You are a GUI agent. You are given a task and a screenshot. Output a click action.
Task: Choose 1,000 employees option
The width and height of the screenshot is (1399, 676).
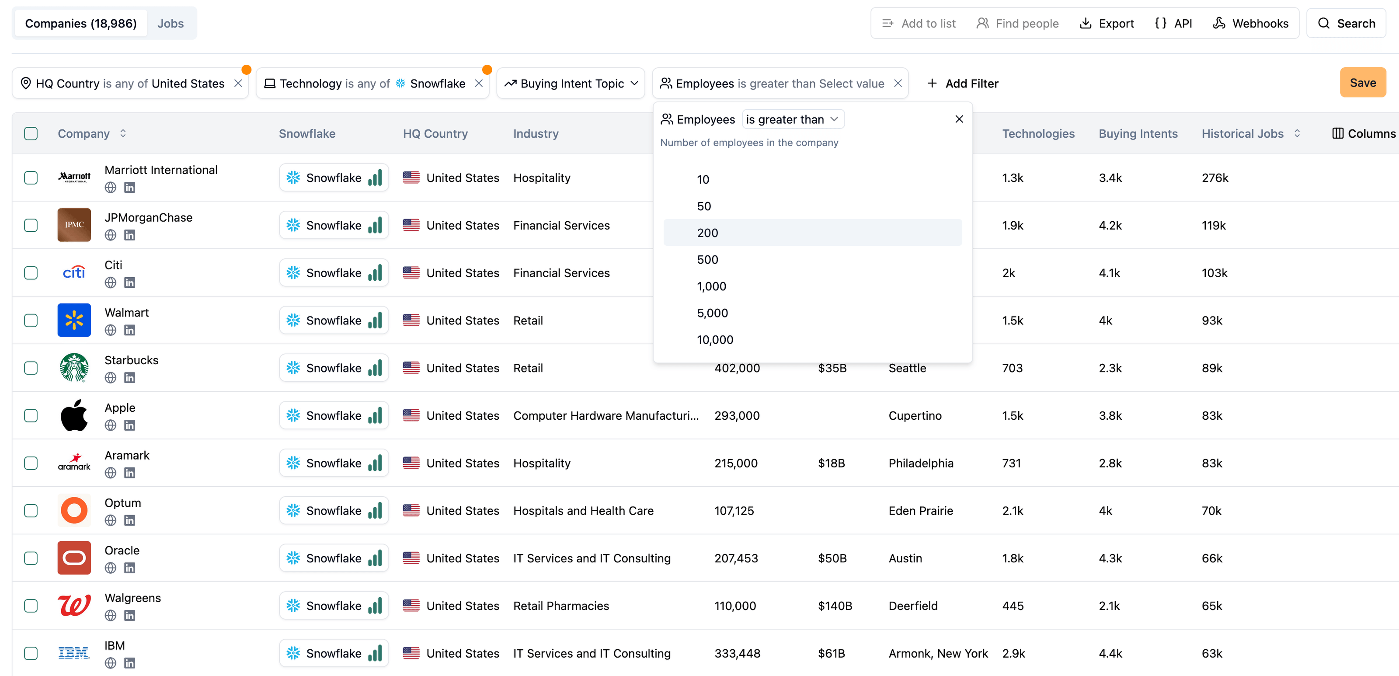click(x=812, y=286)
